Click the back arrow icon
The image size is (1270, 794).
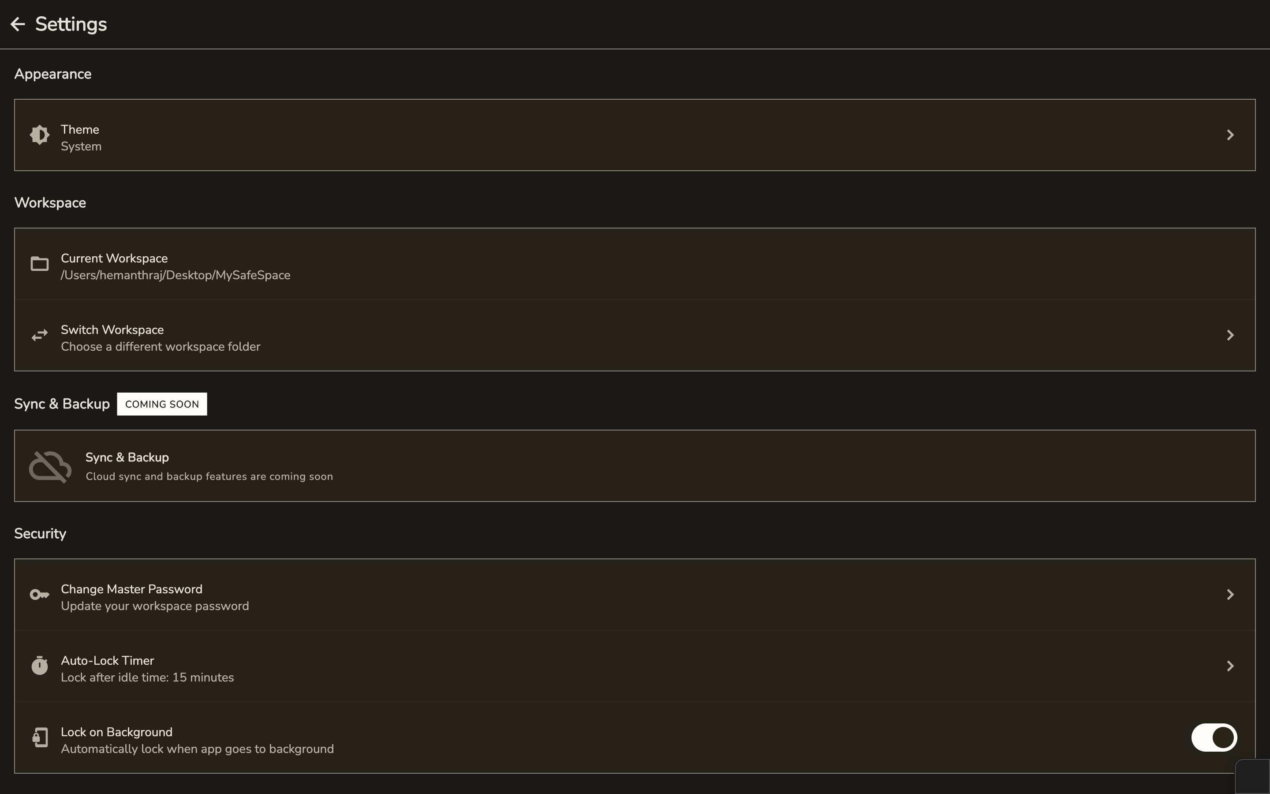pos(17,24)
